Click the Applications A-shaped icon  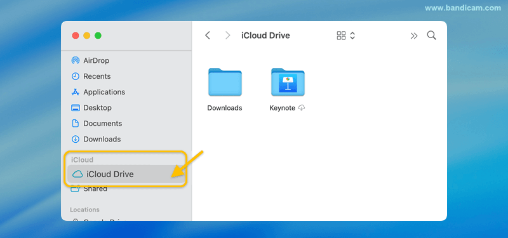(x=75, y=92)
